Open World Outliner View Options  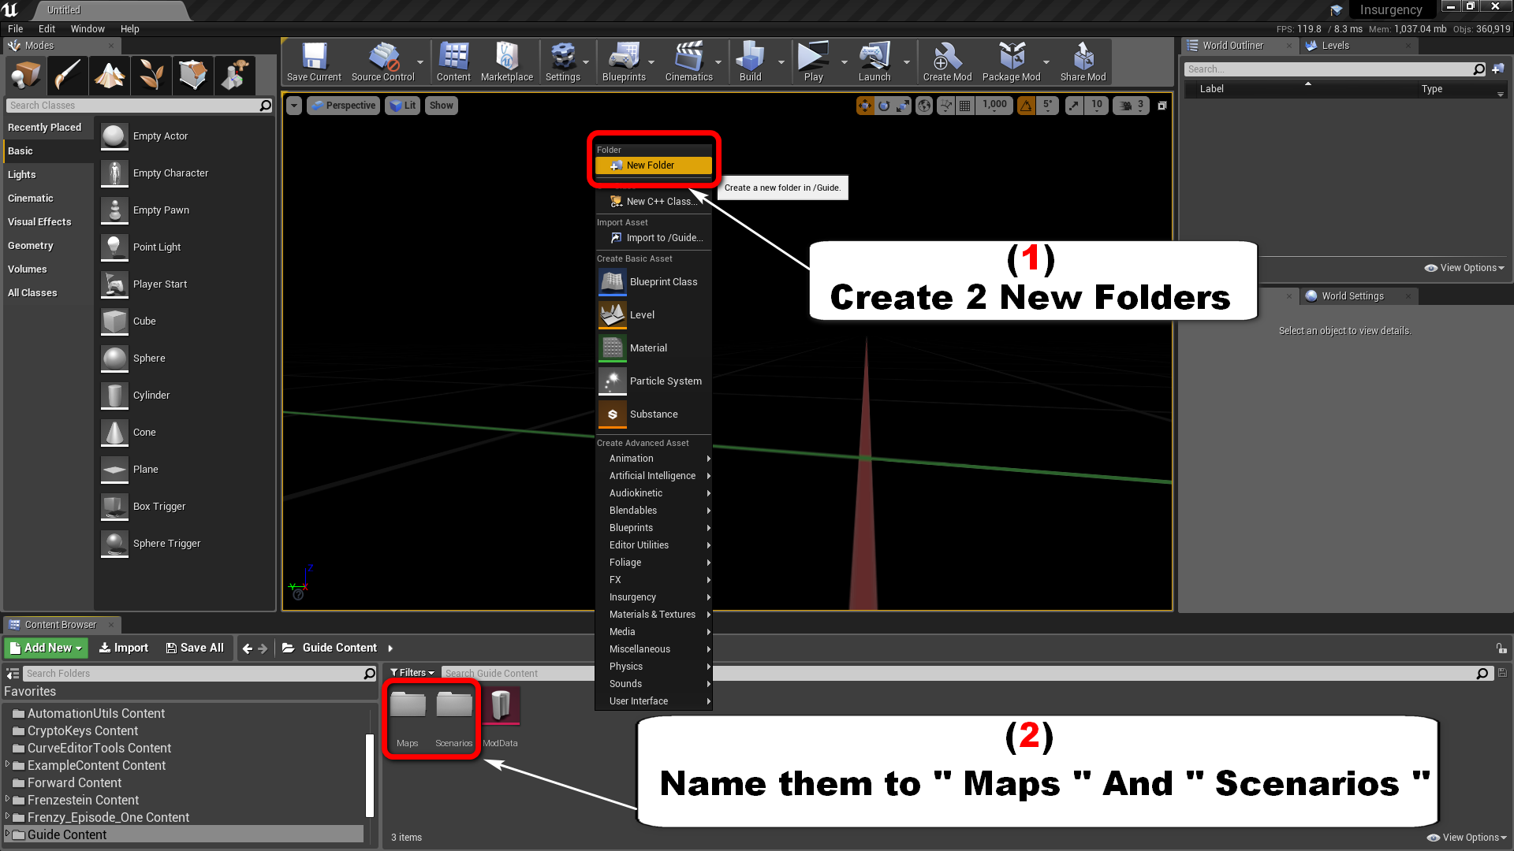pyautogui.click(x=1464, y=268)
